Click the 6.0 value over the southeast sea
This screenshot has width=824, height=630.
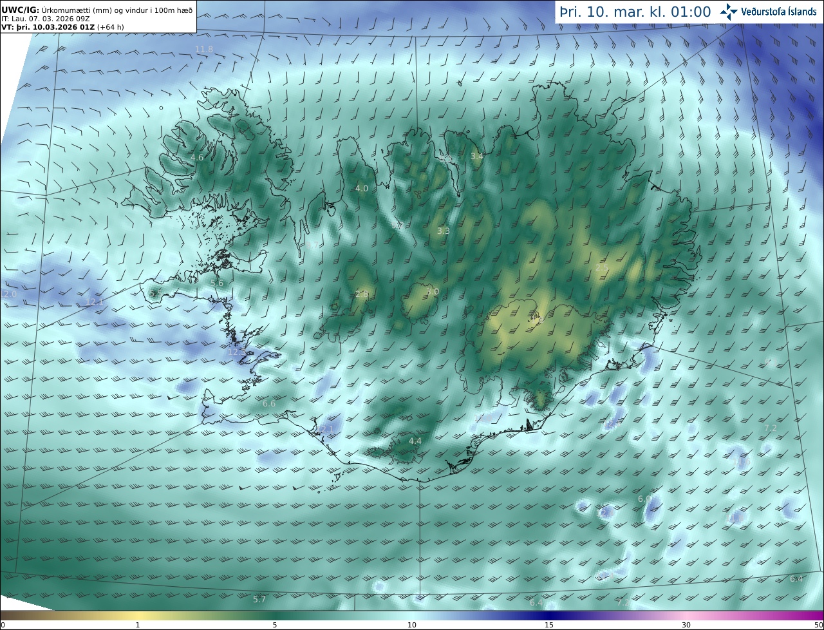point(644,499)
